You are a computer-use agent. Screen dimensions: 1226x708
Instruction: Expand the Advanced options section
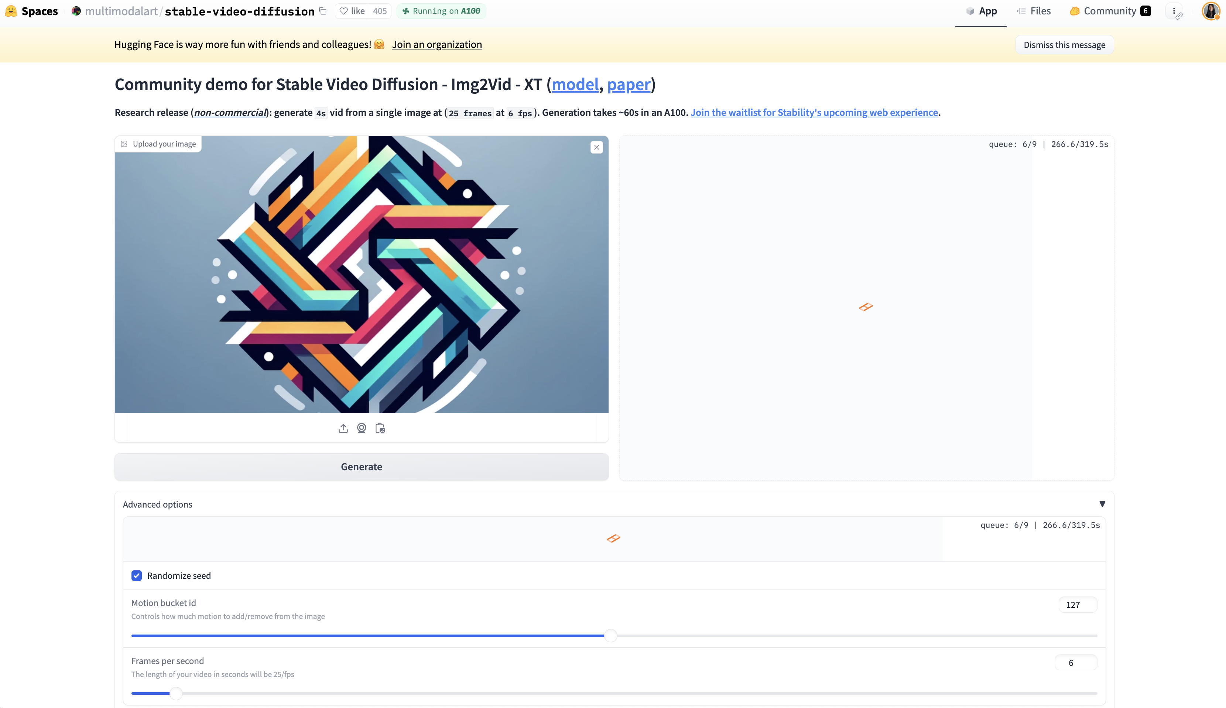(1102, 504)
